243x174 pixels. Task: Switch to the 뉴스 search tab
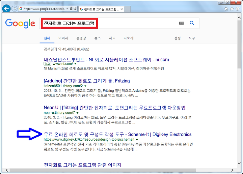98,38
